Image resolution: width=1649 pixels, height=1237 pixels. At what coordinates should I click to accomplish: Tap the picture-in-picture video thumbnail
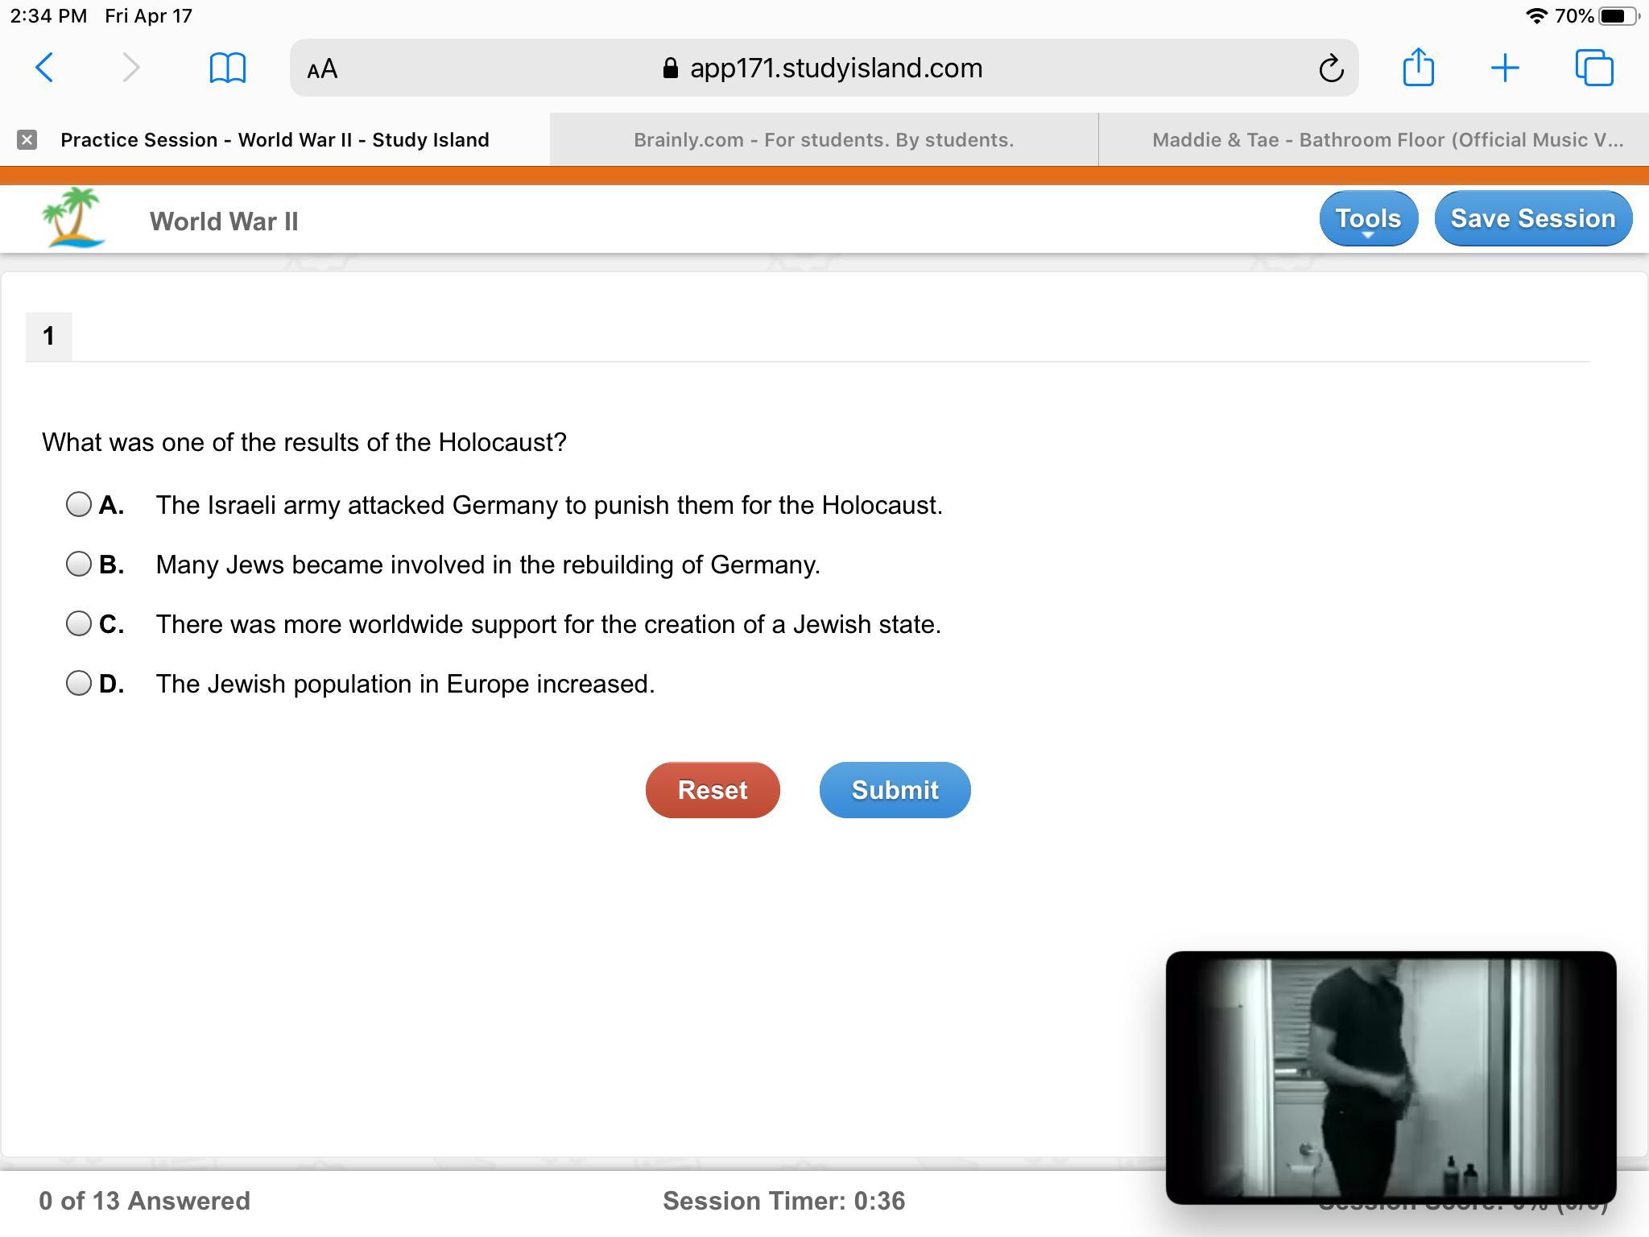[x=1391, y=1077]
